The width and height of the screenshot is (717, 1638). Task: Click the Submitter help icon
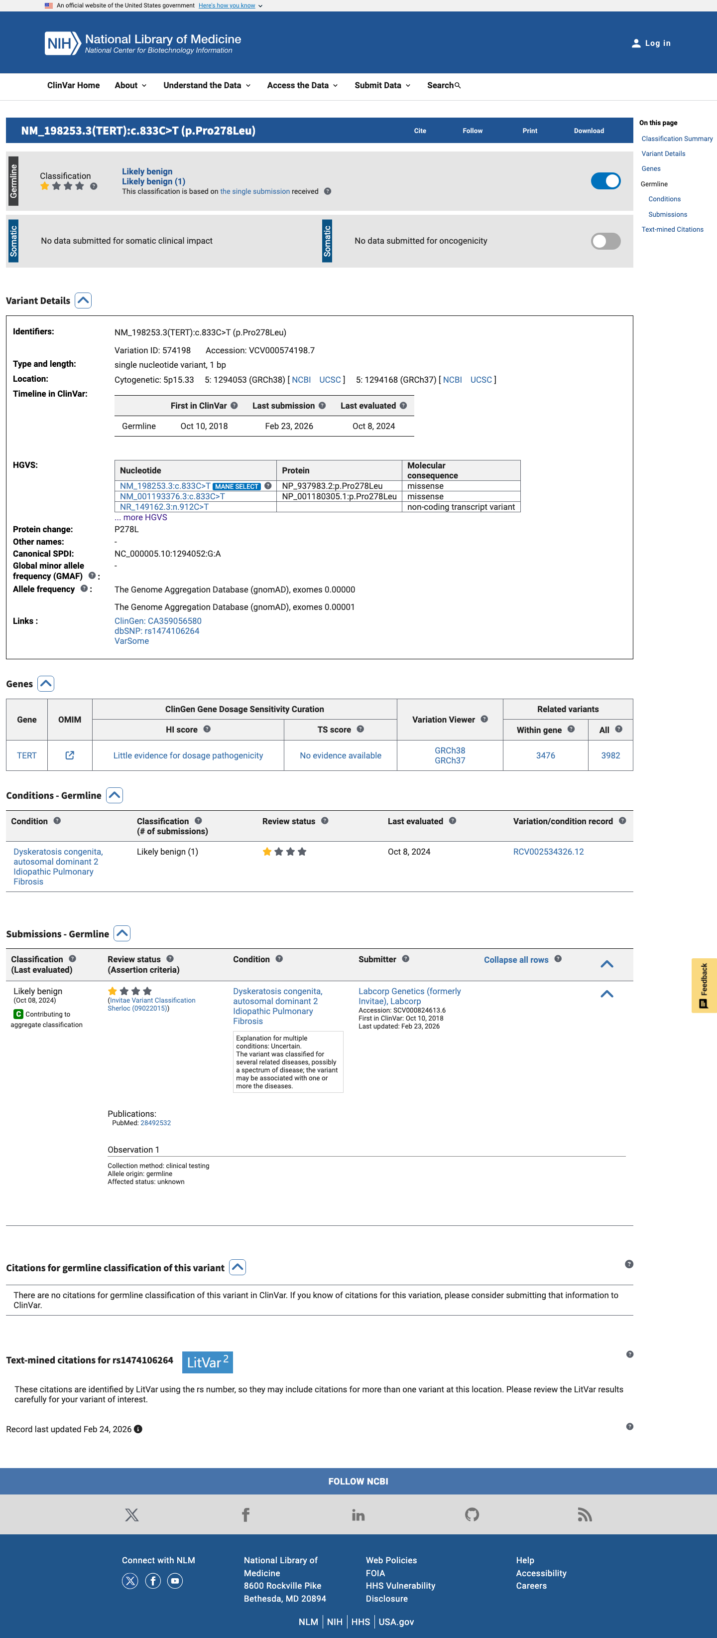pyautogui.click(x=406, y=959)
